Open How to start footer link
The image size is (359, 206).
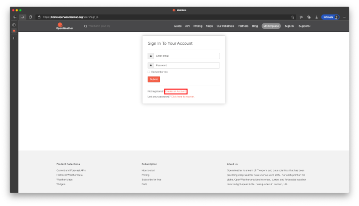(148, 170)
